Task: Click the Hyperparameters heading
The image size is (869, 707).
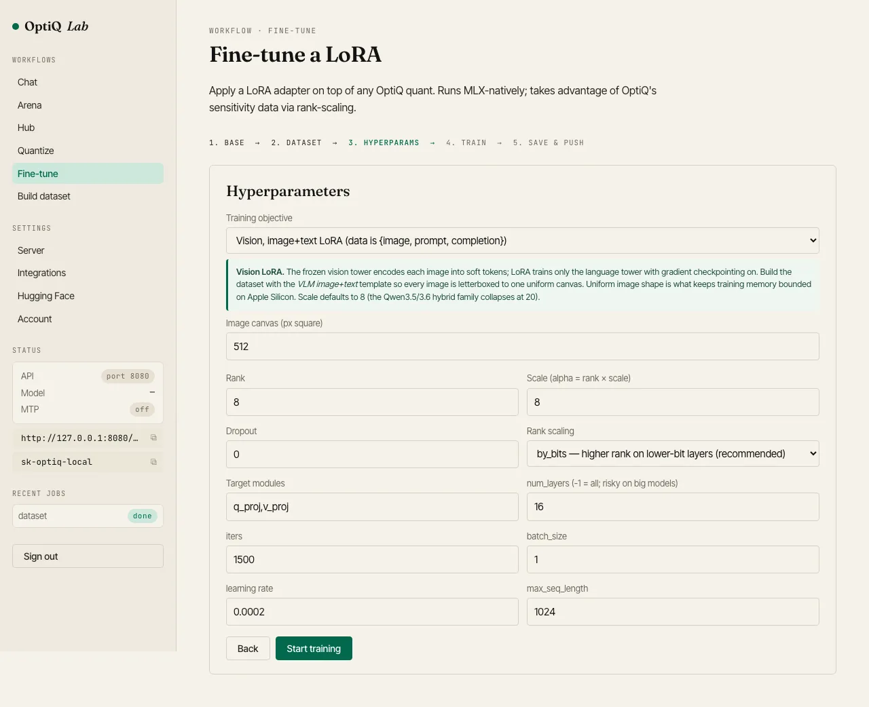Action: (288, 191)
